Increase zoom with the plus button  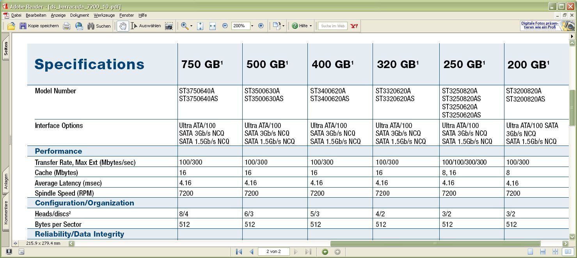tap(261, 26)
